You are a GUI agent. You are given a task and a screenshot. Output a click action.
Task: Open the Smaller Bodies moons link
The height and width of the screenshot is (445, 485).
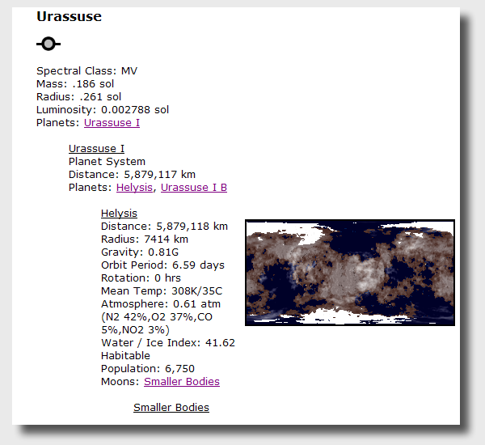[182, 382]
